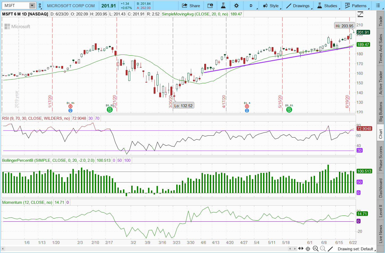The width and height of the screenshot is (385, 253).
Task: Toggle the chart mode icon above price axis
Action: click(360, 14)
